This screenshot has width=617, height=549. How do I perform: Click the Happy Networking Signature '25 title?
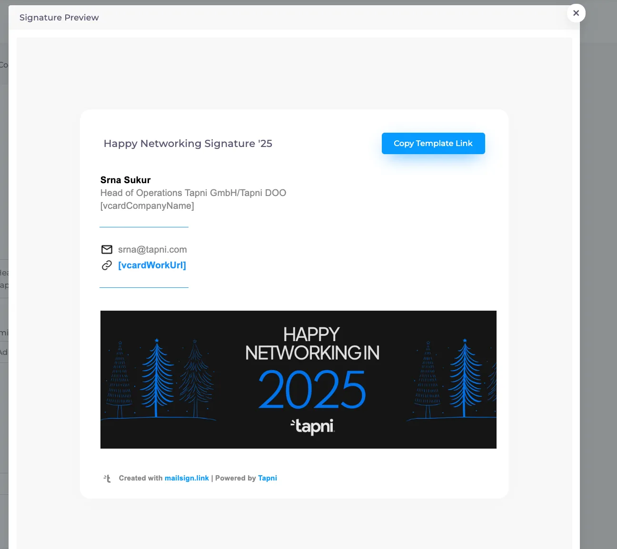pos(188,143)
